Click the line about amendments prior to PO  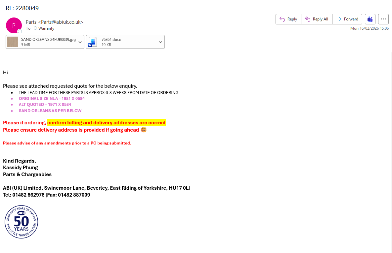(x=67, y=143)
